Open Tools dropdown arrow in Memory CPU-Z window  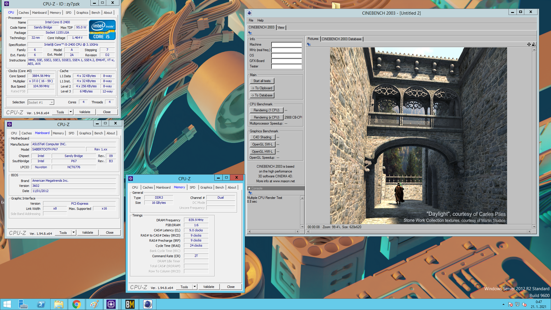click(195, 287)
